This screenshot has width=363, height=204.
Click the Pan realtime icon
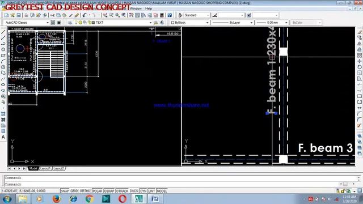click(105, 15)
